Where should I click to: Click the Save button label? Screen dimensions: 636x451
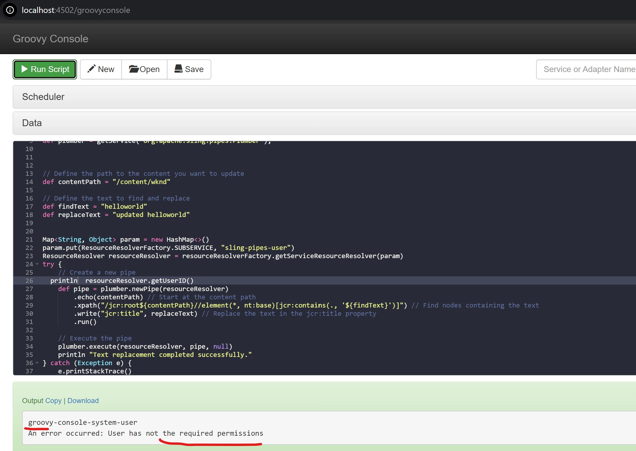click(x=194, y=69)
